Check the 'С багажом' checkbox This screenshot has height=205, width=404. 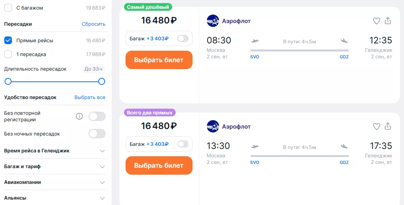tap(8, 8)
